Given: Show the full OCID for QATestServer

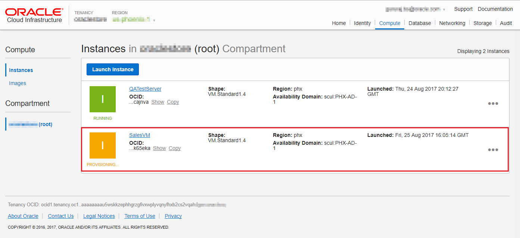Looking at the screenshot, I should pyautogui.click(x=158, y=102).
